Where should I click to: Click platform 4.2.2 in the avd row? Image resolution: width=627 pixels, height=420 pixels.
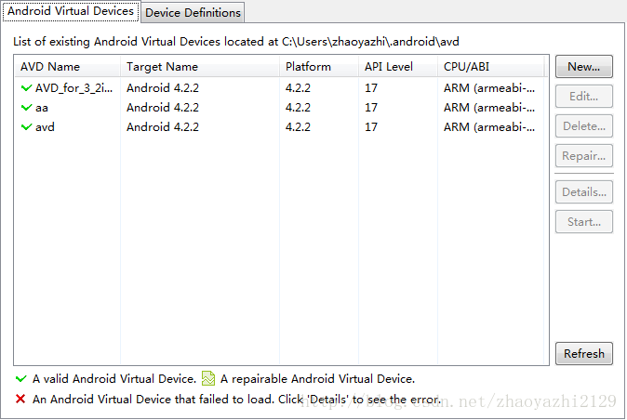298,127
